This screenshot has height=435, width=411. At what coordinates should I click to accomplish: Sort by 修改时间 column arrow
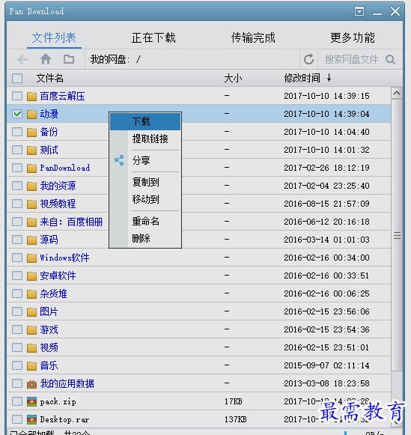[329, 78]
